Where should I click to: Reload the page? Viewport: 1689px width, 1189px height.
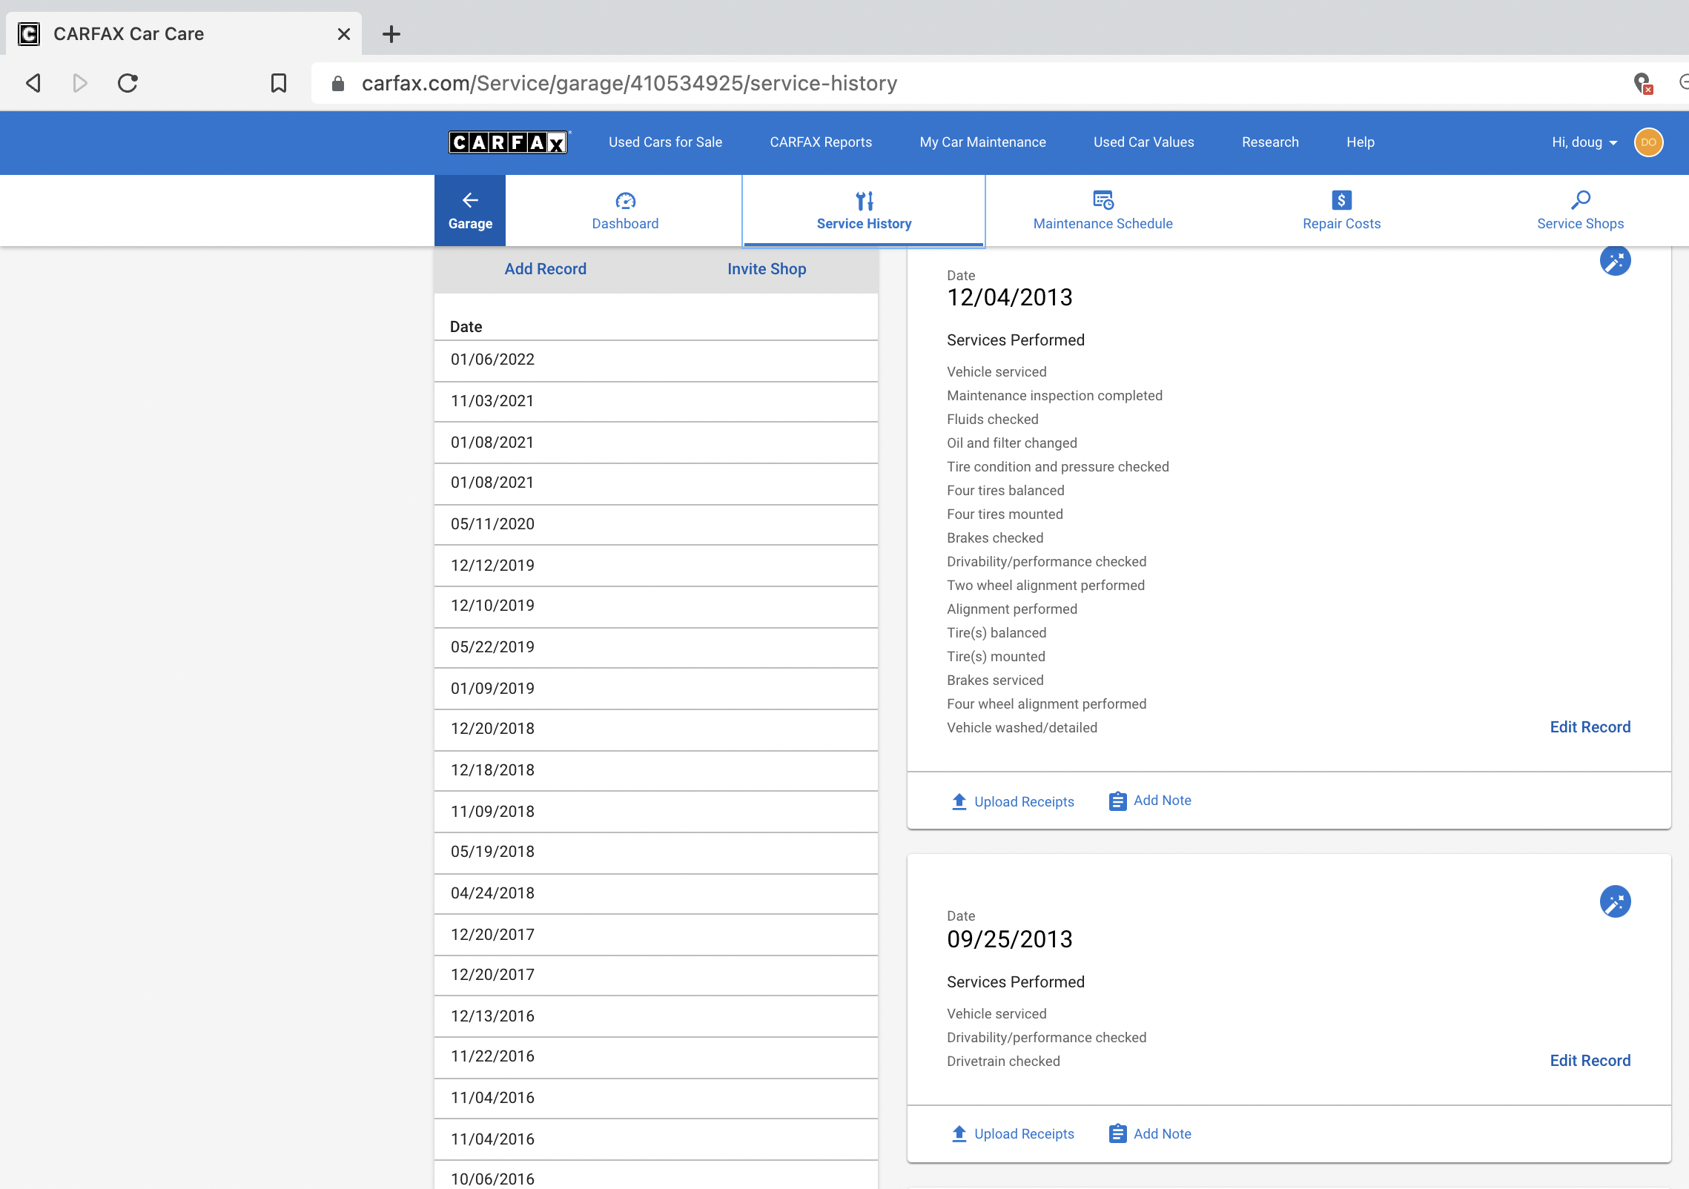[128, 83]
